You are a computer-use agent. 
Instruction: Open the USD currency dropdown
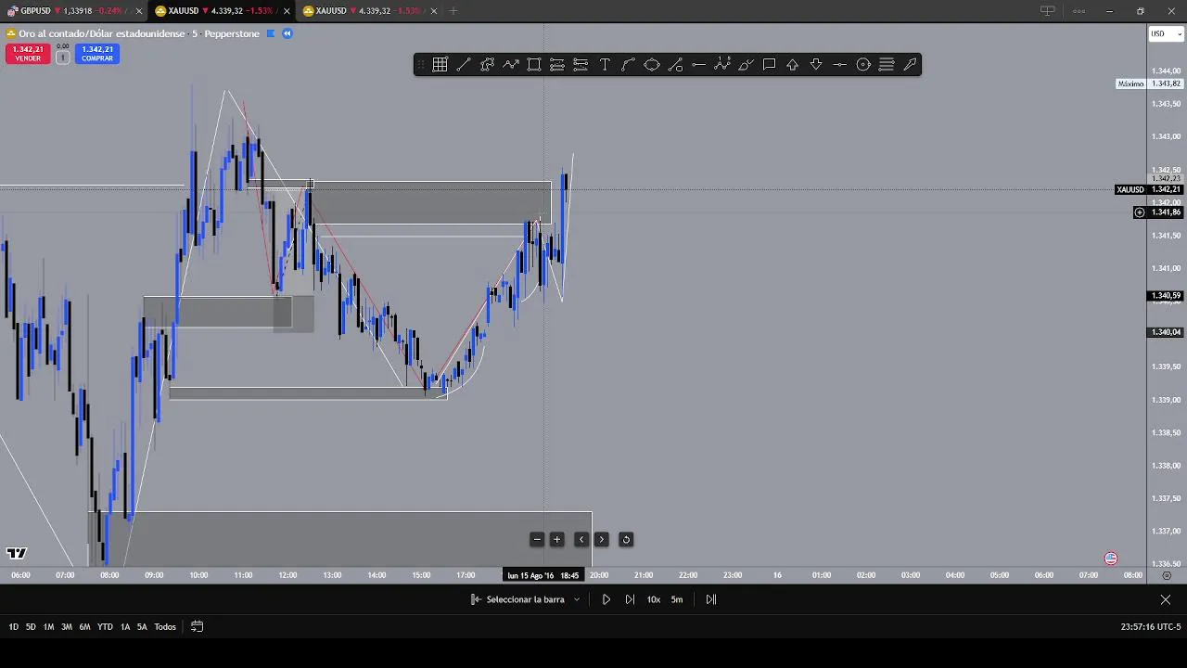coord(1166,34)
